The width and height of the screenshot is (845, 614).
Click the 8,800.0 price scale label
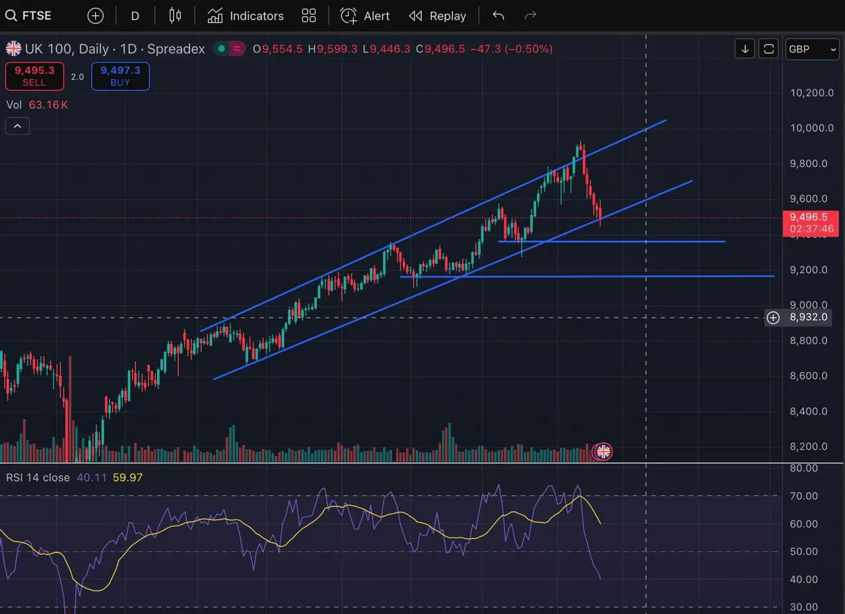coord(809,340)
